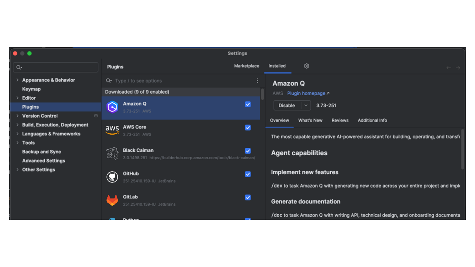
Task: Click the GitLab fox icon
Action: [x=112, y=200]
